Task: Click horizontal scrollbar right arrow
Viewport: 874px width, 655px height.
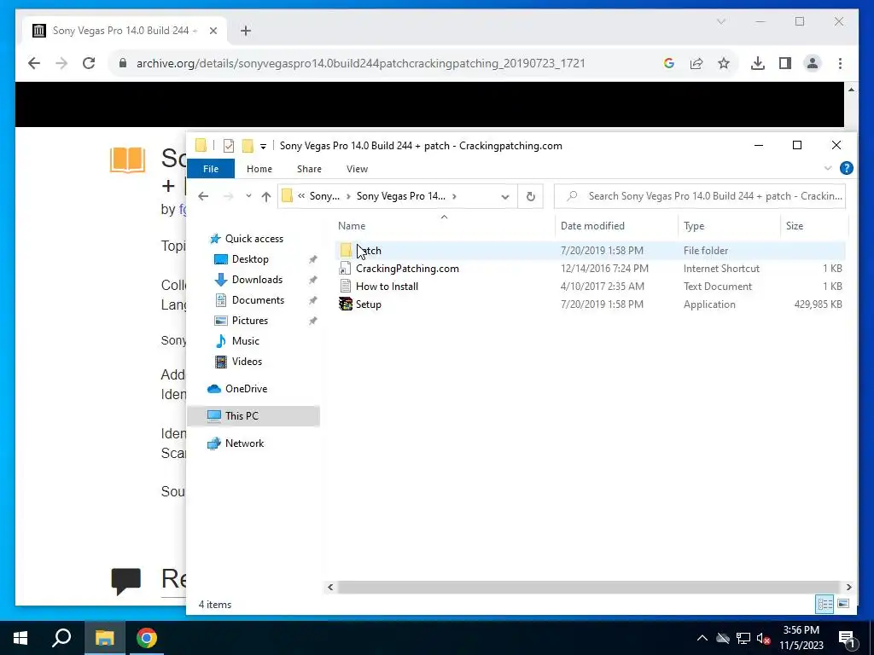Action: [x=848, y=587]
